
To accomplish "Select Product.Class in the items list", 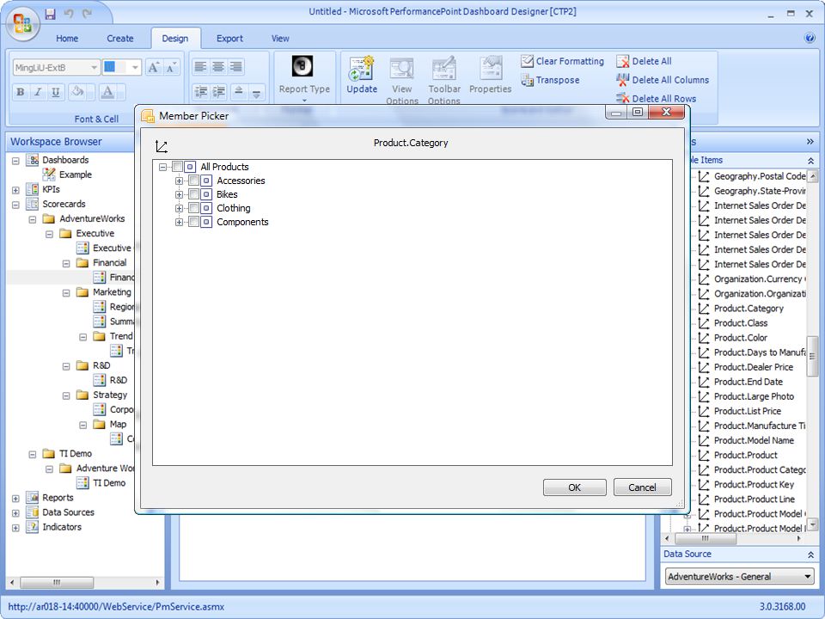I will (740, 323).
